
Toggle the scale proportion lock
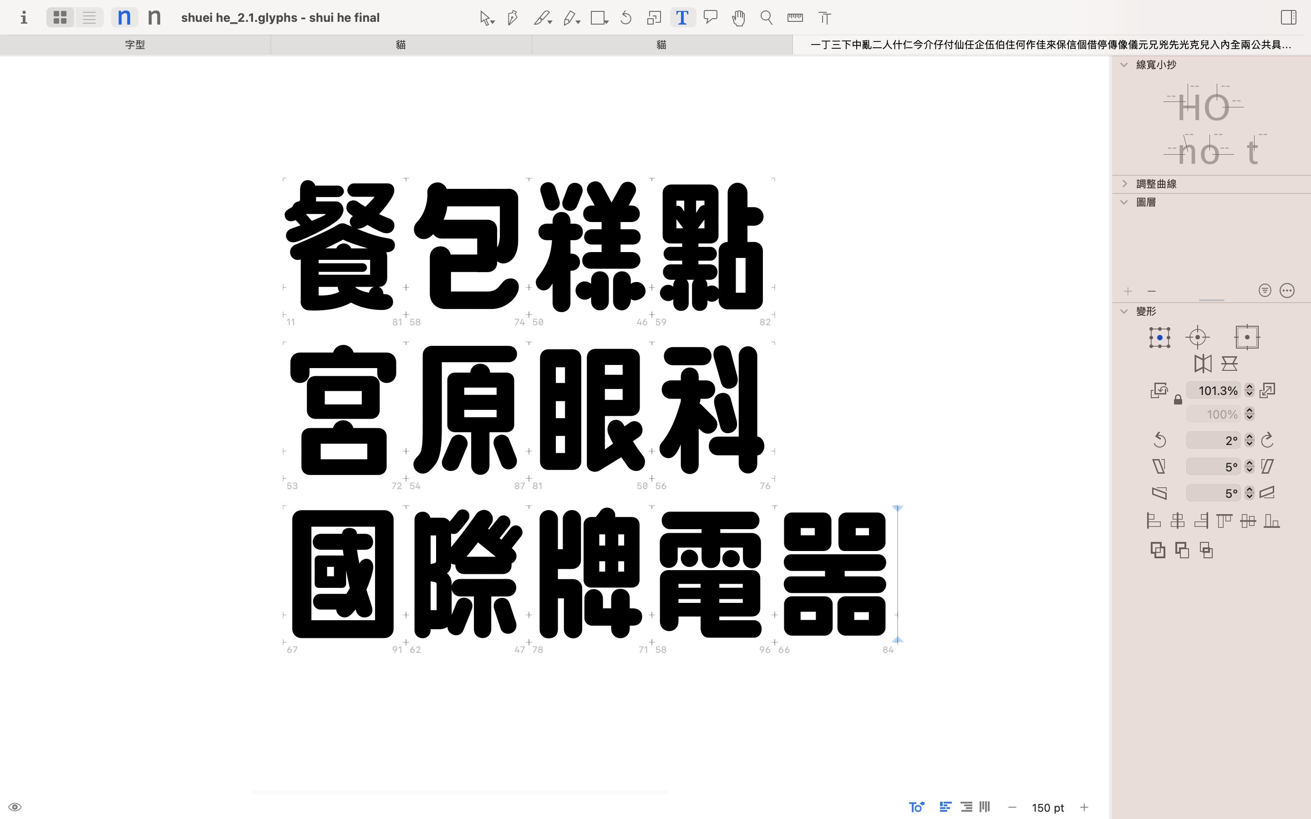point(1178,400)
